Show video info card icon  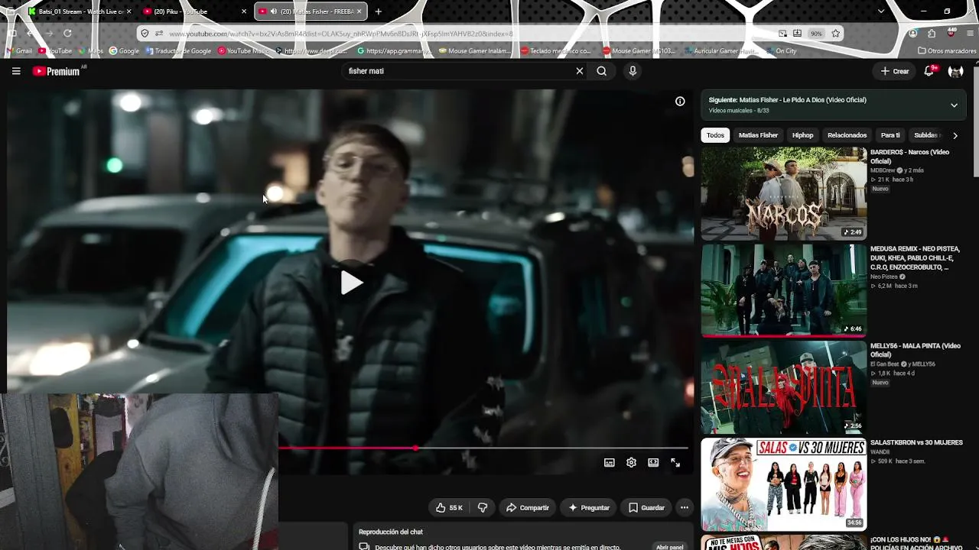coord(680,102)
